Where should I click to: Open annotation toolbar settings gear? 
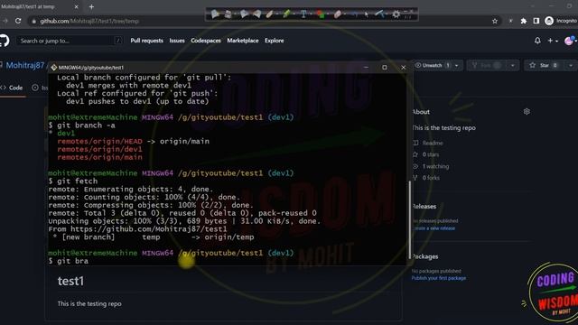pos(396,14)
